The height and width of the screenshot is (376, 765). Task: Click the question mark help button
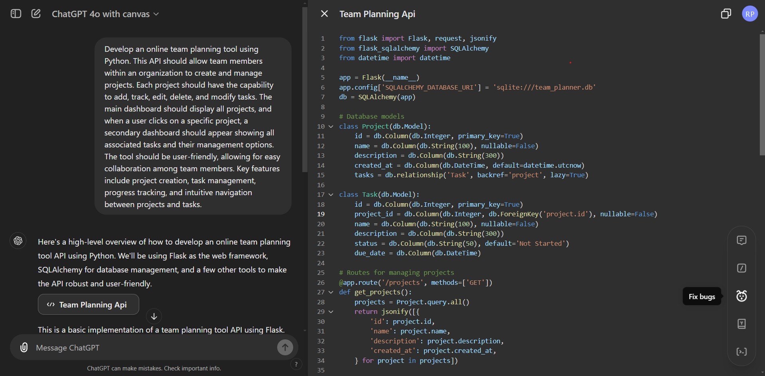coord(296,364)
